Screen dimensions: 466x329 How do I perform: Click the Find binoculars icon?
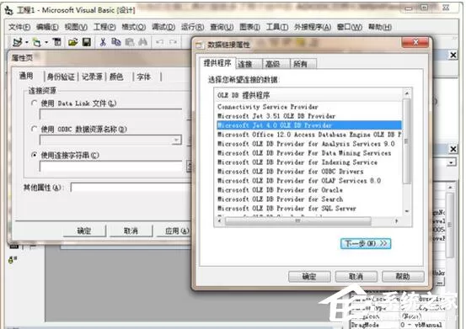143,42
